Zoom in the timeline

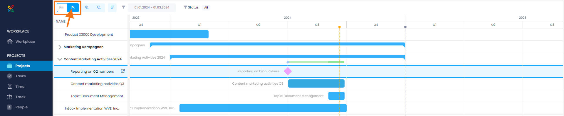pos(87,7)
